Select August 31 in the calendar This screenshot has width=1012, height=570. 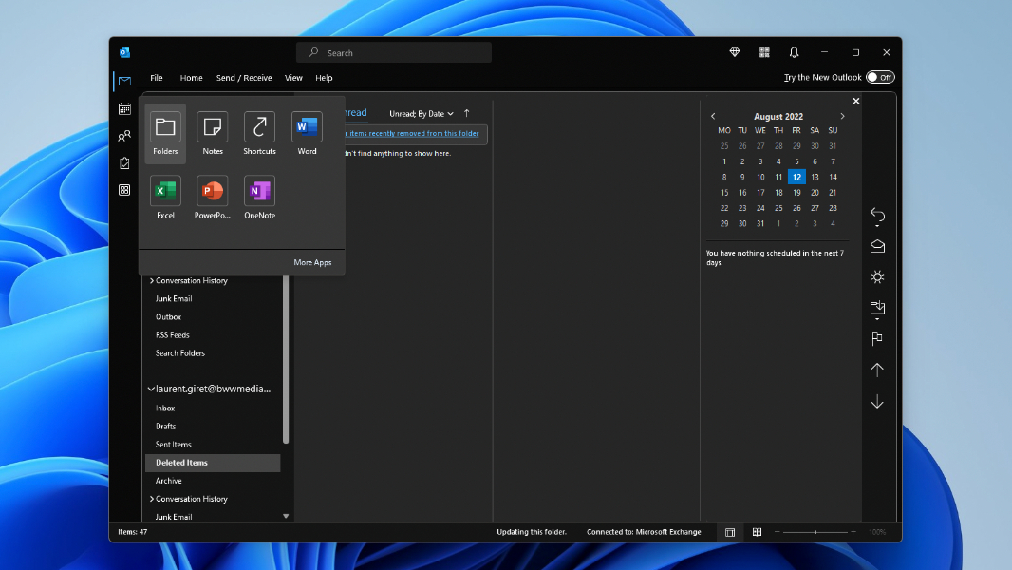760,223
